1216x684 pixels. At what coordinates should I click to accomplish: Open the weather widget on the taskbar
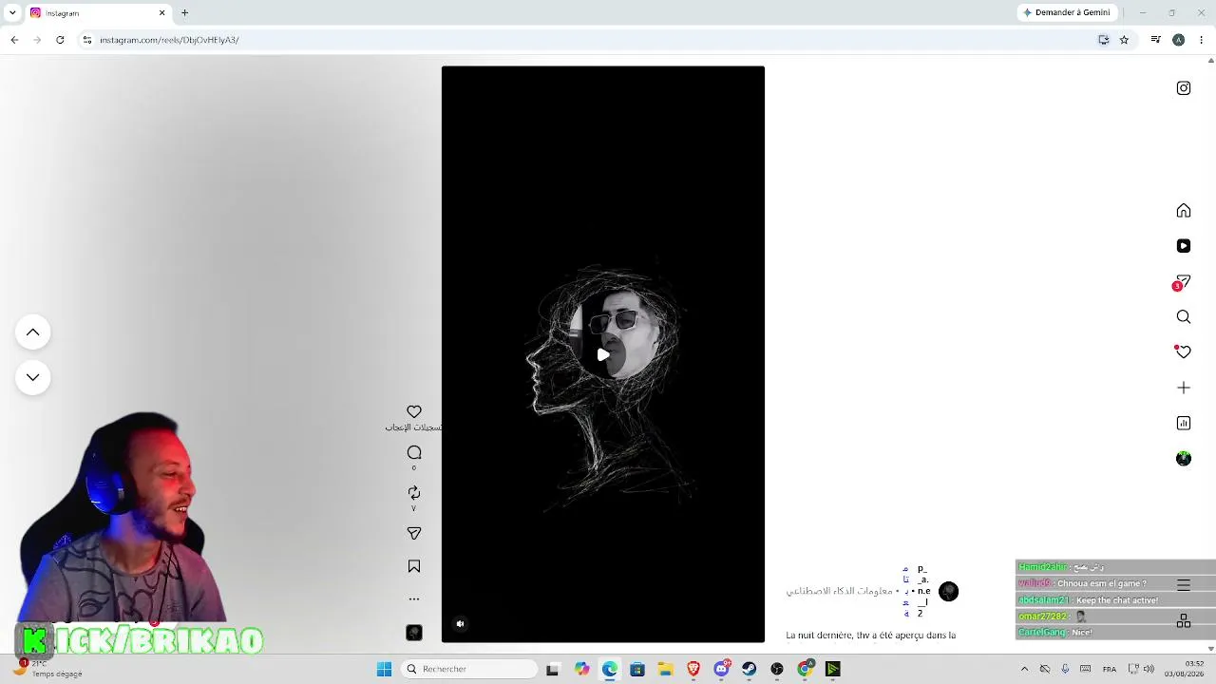[x=49, y=669]
